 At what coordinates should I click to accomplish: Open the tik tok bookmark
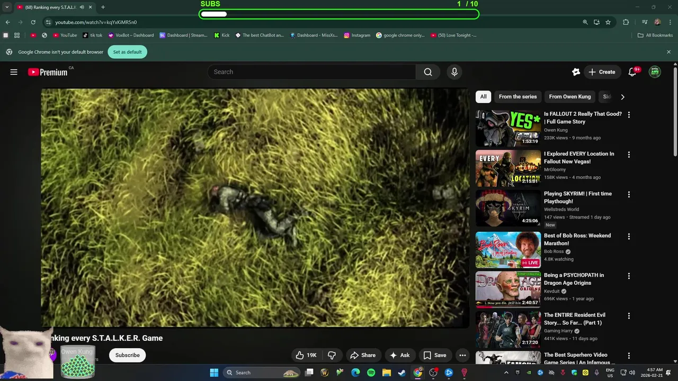[93, 35]
